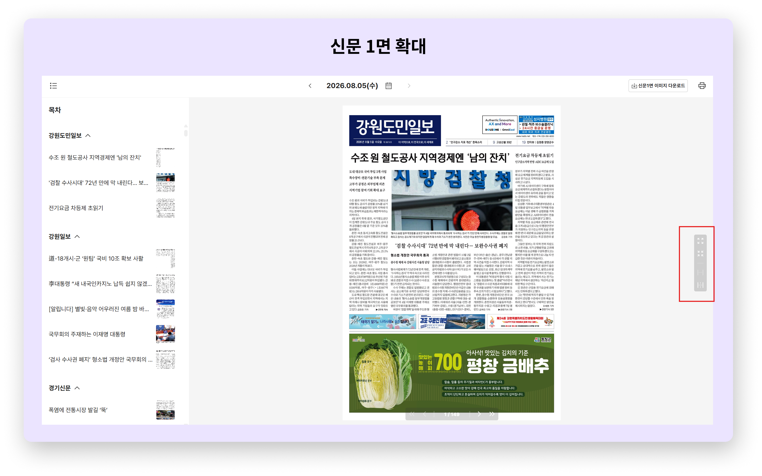
Task: Select thumbnail beside [알립니다] 별빛·음악 article
Action: click(x=165, y=309)
